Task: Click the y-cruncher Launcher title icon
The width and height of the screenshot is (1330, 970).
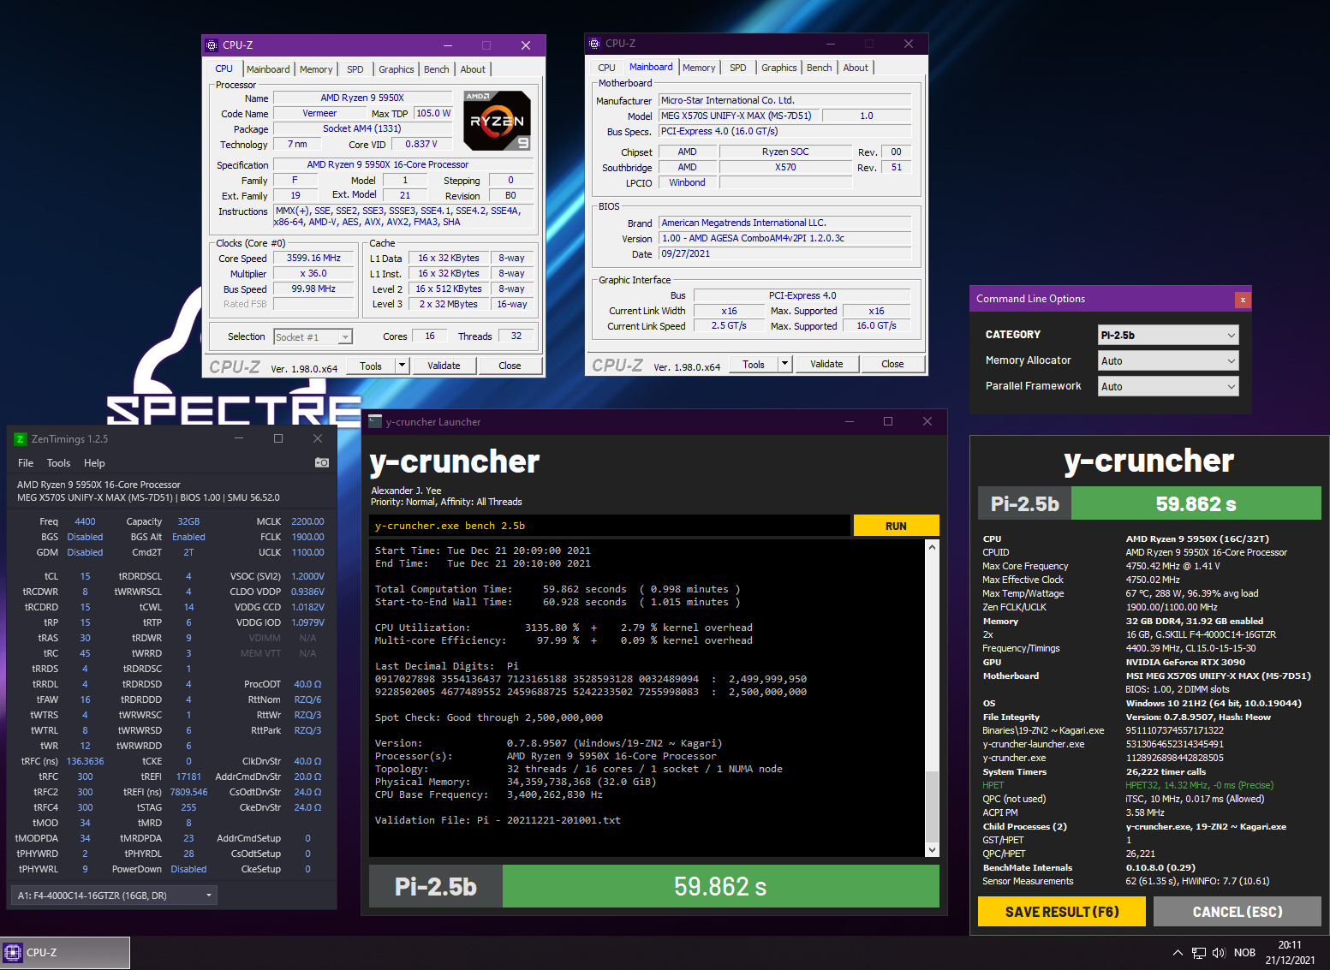Action: click(375, 421)
